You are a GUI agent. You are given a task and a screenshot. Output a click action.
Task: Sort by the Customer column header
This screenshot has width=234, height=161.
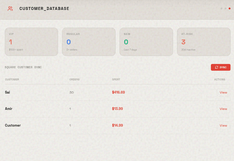12,80
